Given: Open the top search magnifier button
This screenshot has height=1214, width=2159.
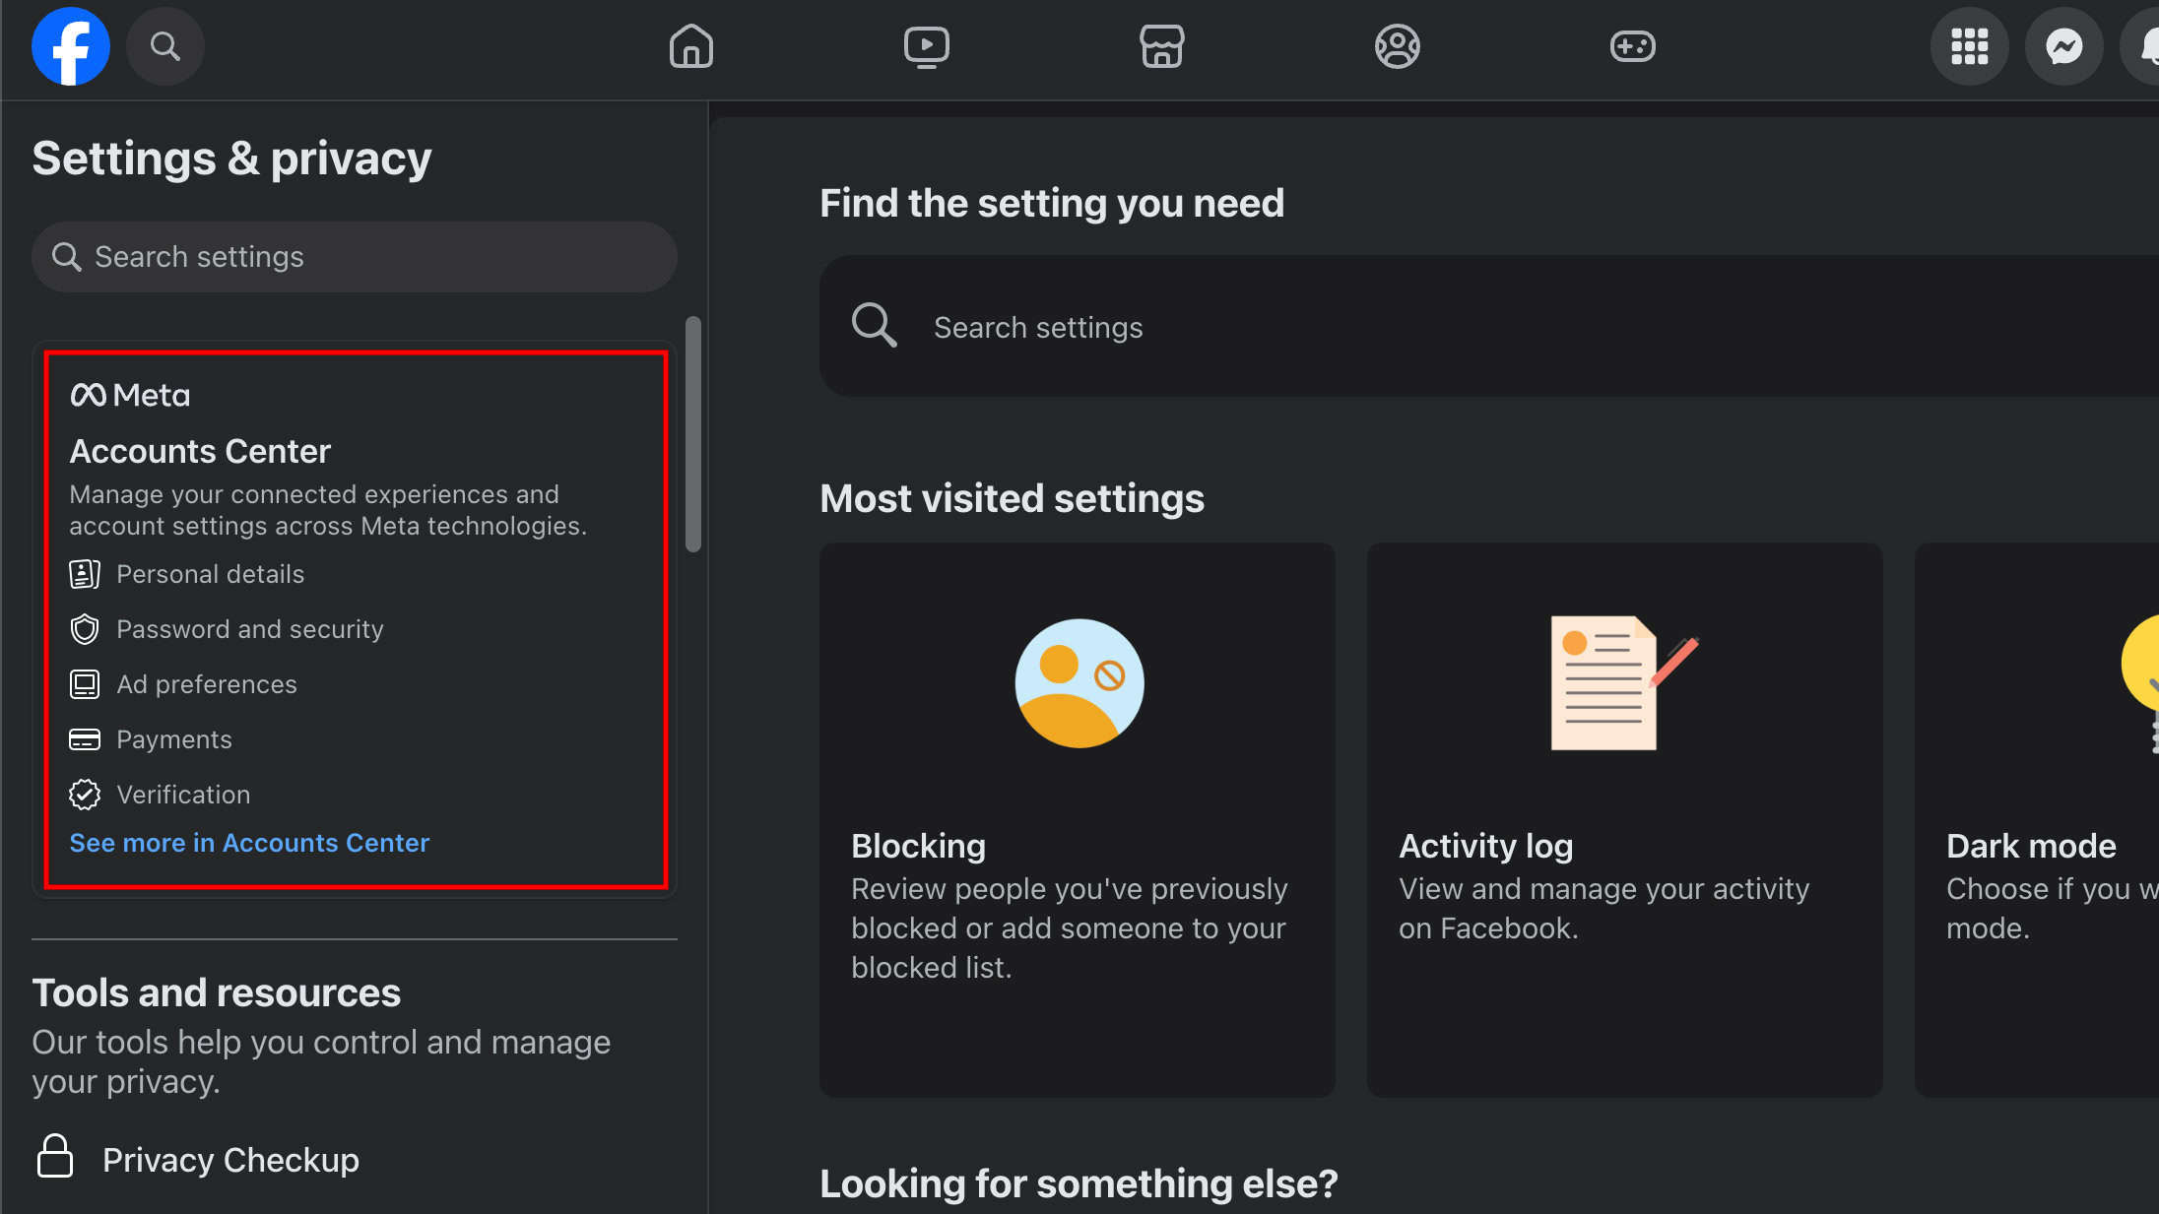Looking at the screenshot, I should tap(164, 46).
